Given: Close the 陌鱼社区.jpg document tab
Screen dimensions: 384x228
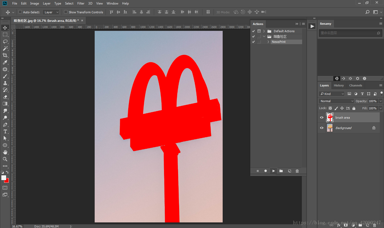Looking at the screenshot, I should tap(82, 20).
